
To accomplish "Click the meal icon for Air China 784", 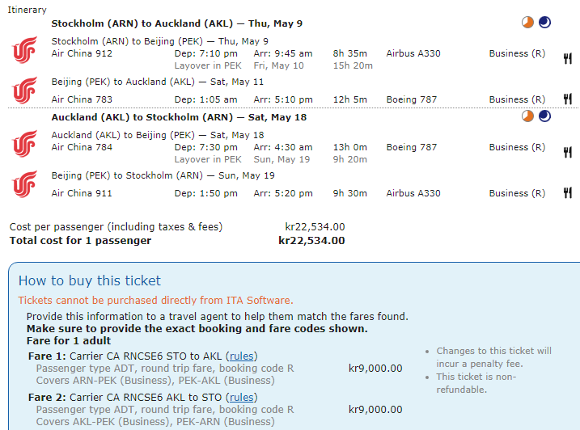I will 568,152.
